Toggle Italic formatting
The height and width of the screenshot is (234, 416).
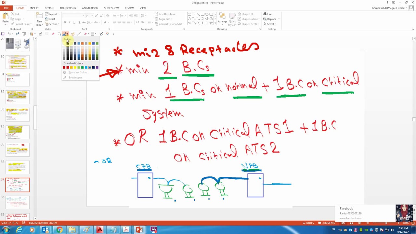tap(70, 22)
